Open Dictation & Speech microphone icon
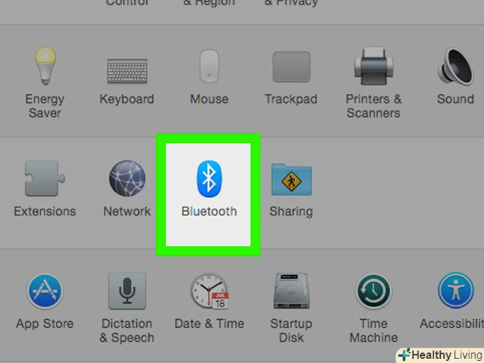The width and height of the screenshot is (484, 363). [127, 291]
